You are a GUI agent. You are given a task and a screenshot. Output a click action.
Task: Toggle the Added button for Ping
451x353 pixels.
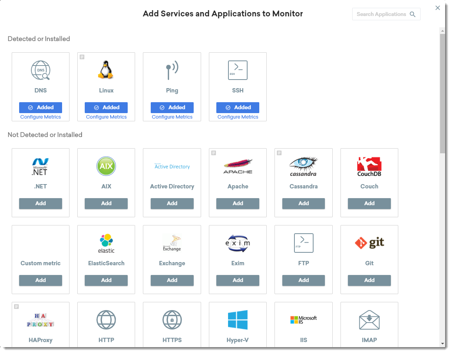pos(172,107)
